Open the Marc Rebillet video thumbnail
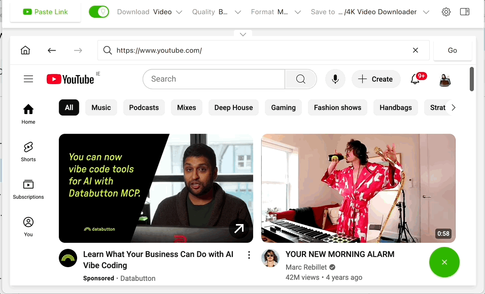 [x=358, y=188]
